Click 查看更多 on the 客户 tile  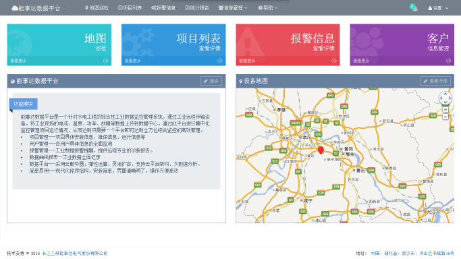[361, 61]
